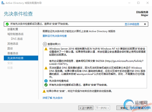This screenshot has width=152, height=112.
Task: Open 其他选项 step in sidebar
Action: point(13,44)
